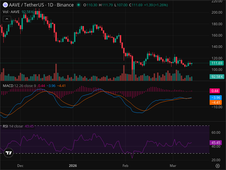Click the Feb label on time axis
Viewport: 226px width, 170px height.
click(125, 166)
